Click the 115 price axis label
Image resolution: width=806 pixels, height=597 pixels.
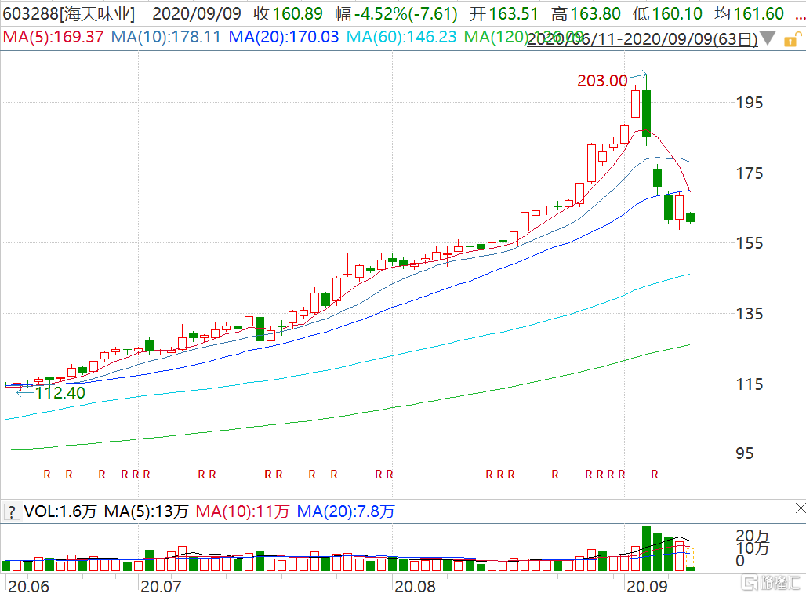750,384
